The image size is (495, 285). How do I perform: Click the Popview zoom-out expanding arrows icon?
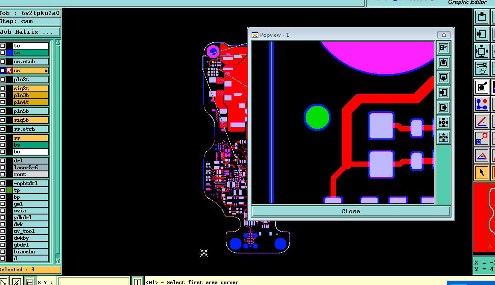tap(443, 138)
